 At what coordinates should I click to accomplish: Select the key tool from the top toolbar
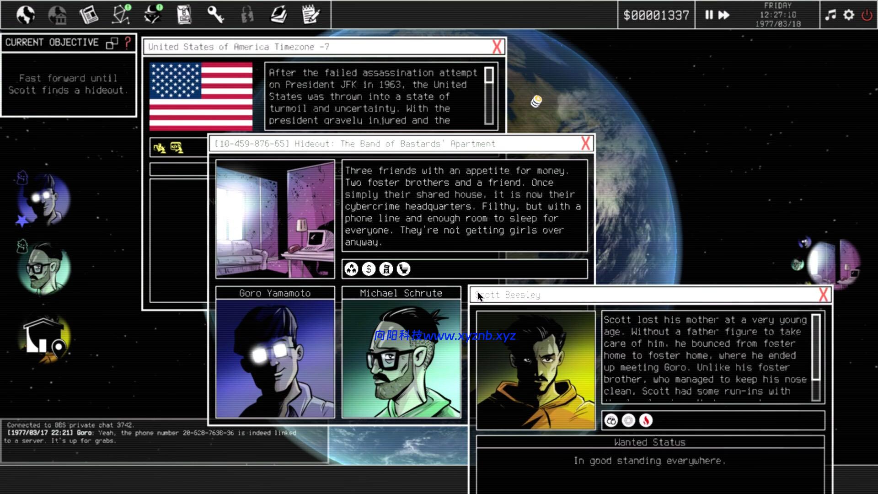216,15
